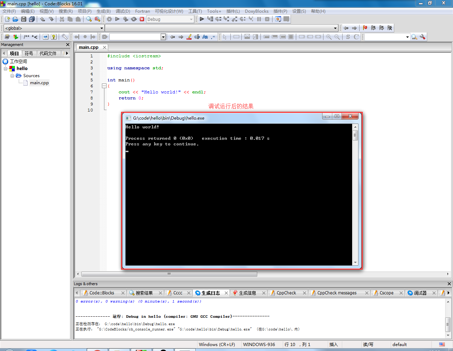453x351 pixels.
Task: Zoom in with the magnifier plus icon
Action: 328,36
